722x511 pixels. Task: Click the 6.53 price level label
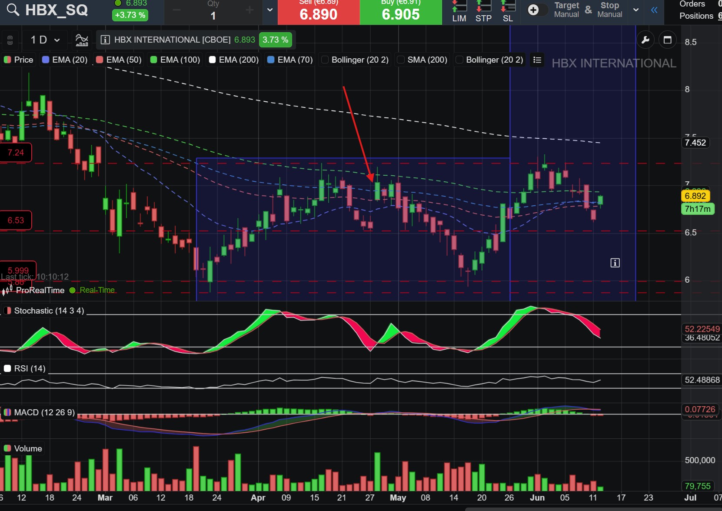pyautogui.click(x=16, y=220)
